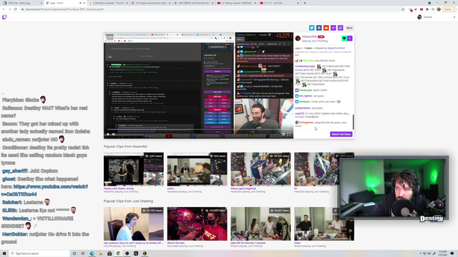The height and width of the screenshot is (257, 458).
Task: Share the clip on Reddit
Action: [x=326, y=28]
